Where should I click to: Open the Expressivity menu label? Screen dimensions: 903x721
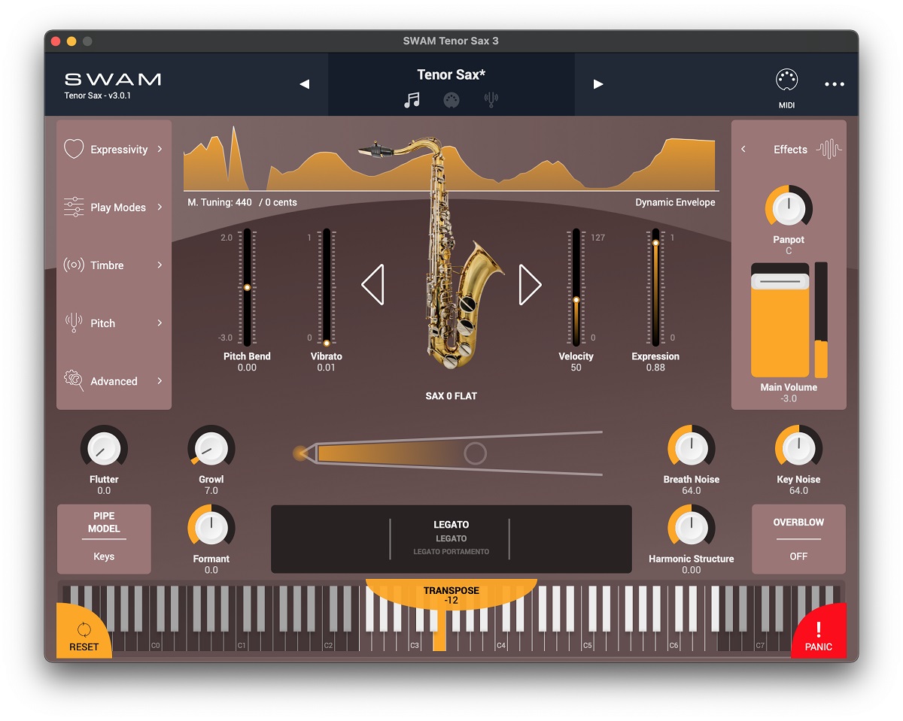coord(119,150)
